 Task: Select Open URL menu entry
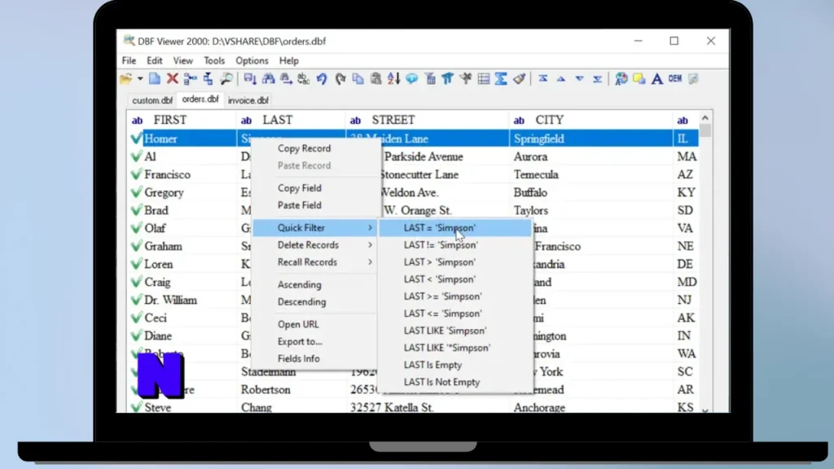[x=315, y=324]
